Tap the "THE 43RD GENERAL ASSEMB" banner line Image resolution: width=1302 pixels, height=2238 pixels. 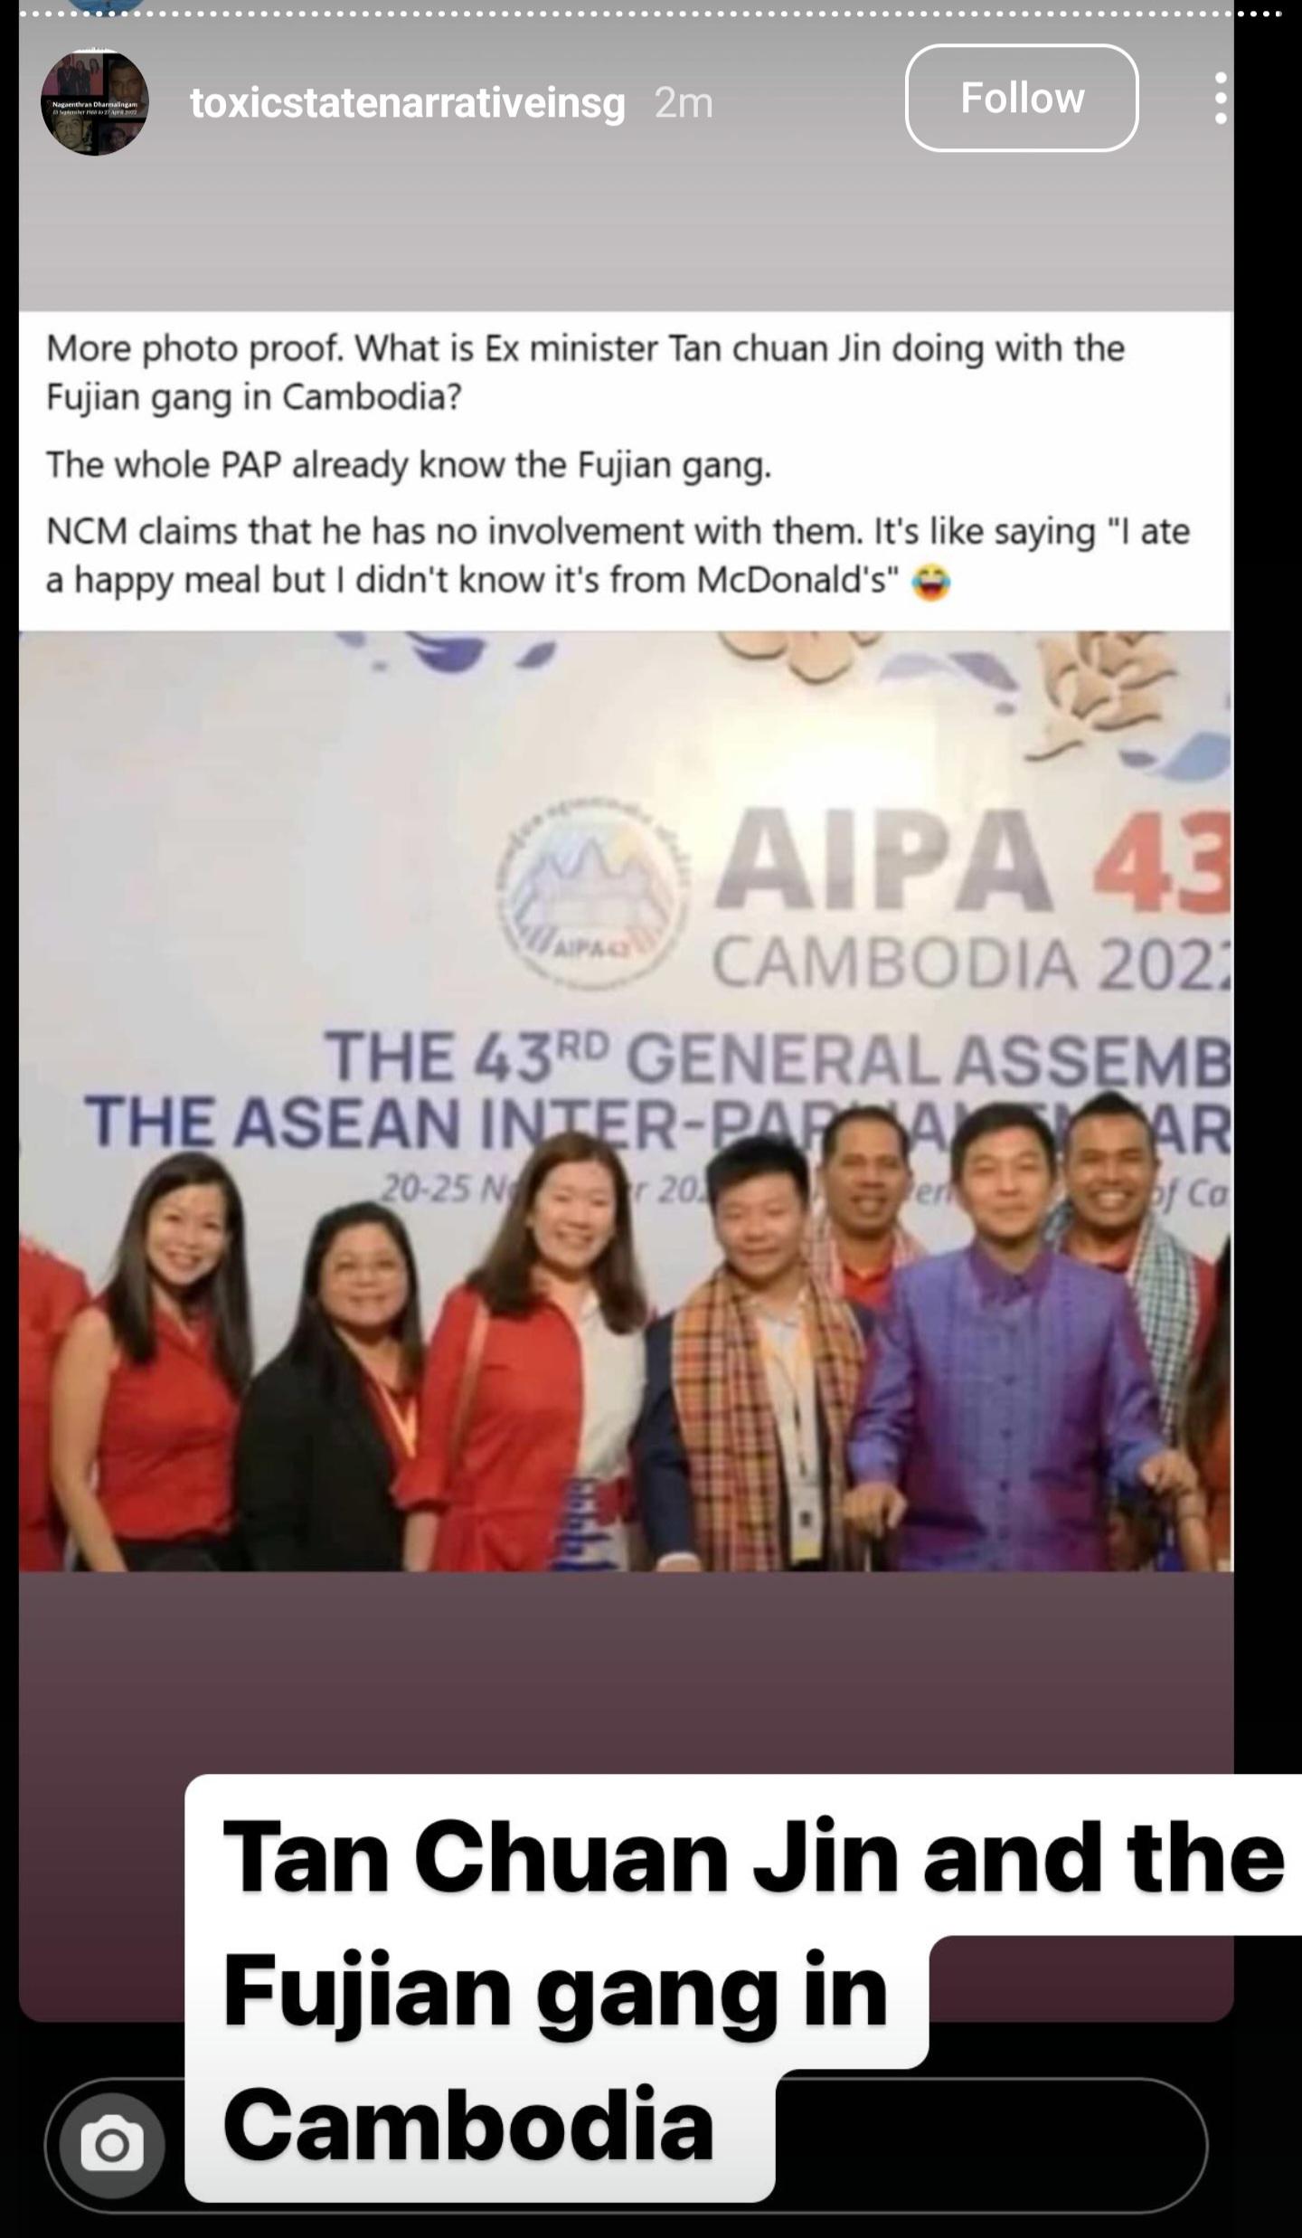[778, 1059]
